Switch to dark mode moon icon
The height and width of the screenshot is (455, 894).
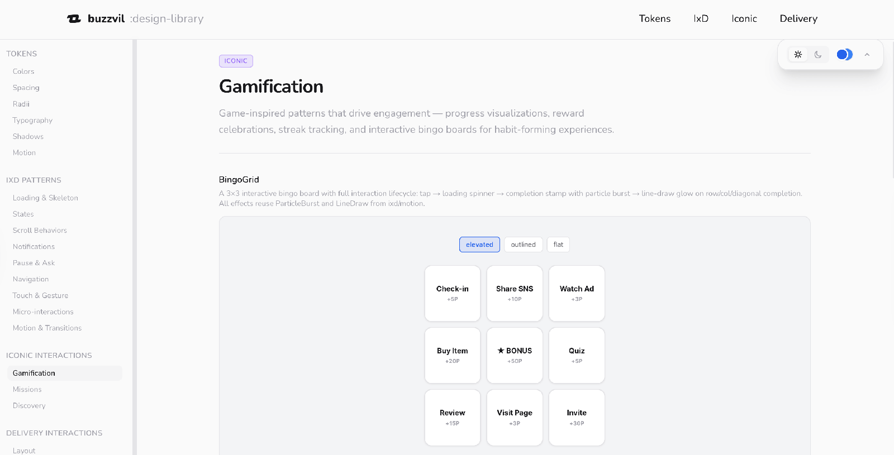coord(818,55)
